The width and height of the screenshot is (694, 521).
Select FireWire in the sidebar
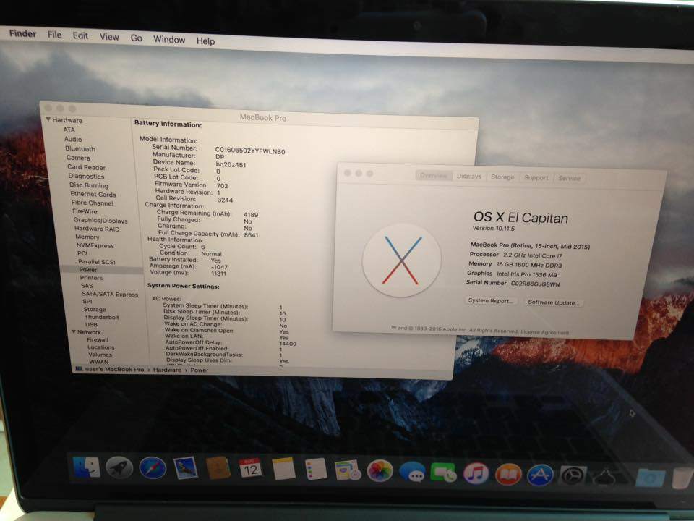85,211
